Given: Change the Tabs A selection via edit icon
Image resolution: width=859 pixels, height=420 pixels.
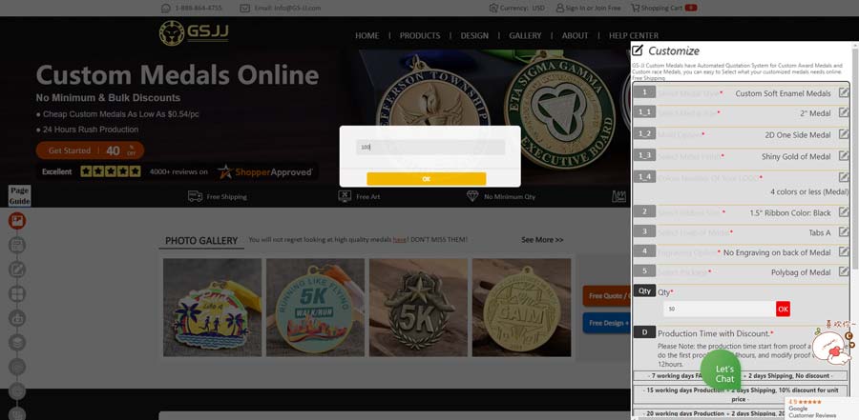Looking at the screenshot, I should coord(843,231).
